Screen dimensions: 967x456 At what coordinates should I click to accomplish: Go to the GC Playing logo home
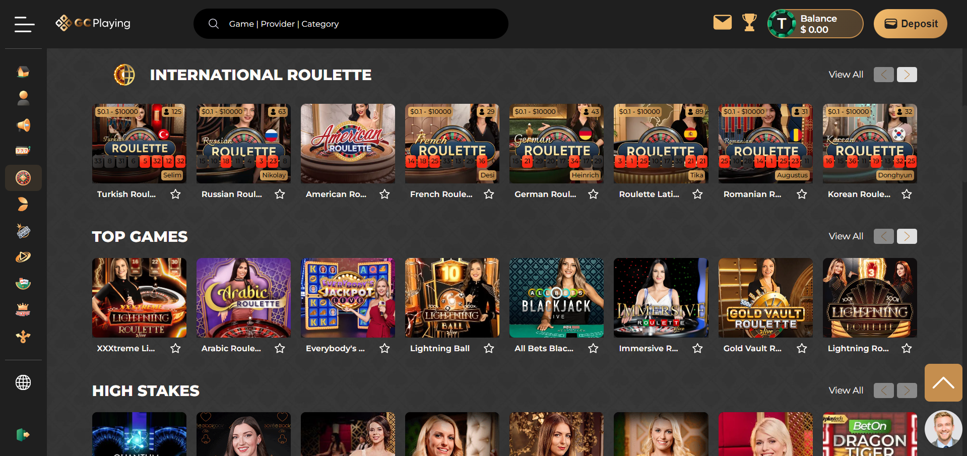pyautogui.click(x=93, y=23)
